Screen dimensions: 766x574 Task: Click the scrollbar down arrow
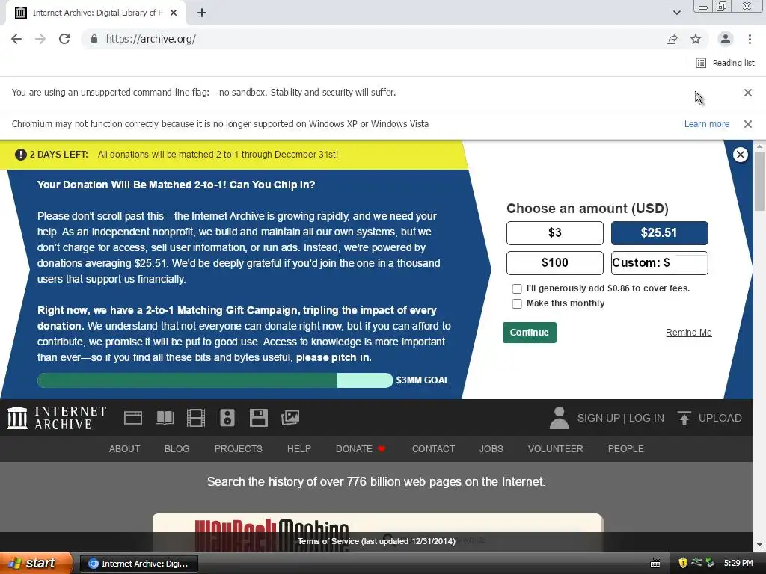[760, 545]
